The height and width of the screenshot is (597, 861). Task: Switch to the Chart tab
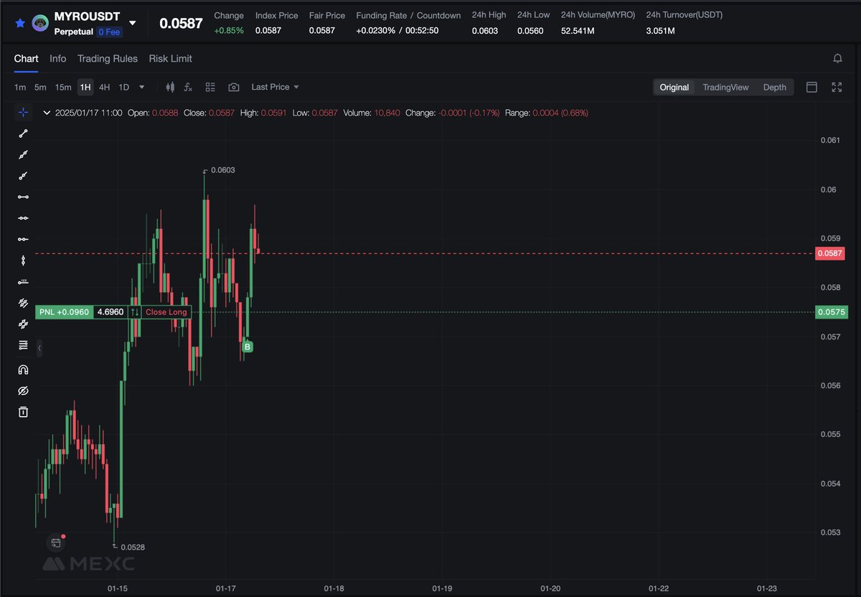point(27,58)
